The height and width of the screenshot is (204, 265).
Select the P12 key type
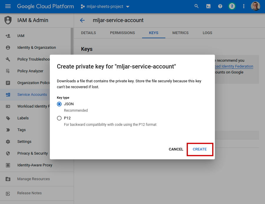59,118
